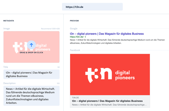169x111 pixels.
Task: Open the Google preview result title link
Action: (x=107, y=34)
